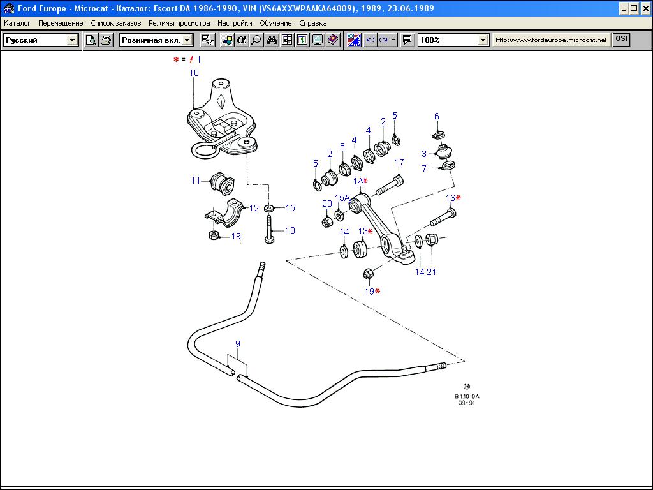Click the binoculars search icon
This screenshot has width=653, height=490.
[x=272, y=40]
